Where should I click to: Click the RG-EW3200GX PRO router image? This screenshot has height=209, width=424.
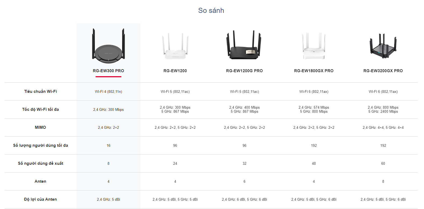click(x=383, y=46)
